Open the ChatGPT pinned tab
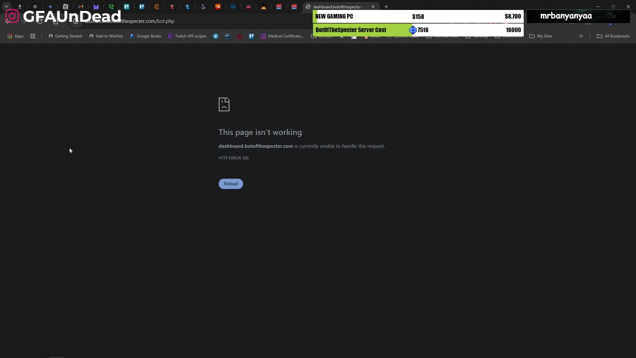This screenshot has height=358, width=636. click(35, 7)
